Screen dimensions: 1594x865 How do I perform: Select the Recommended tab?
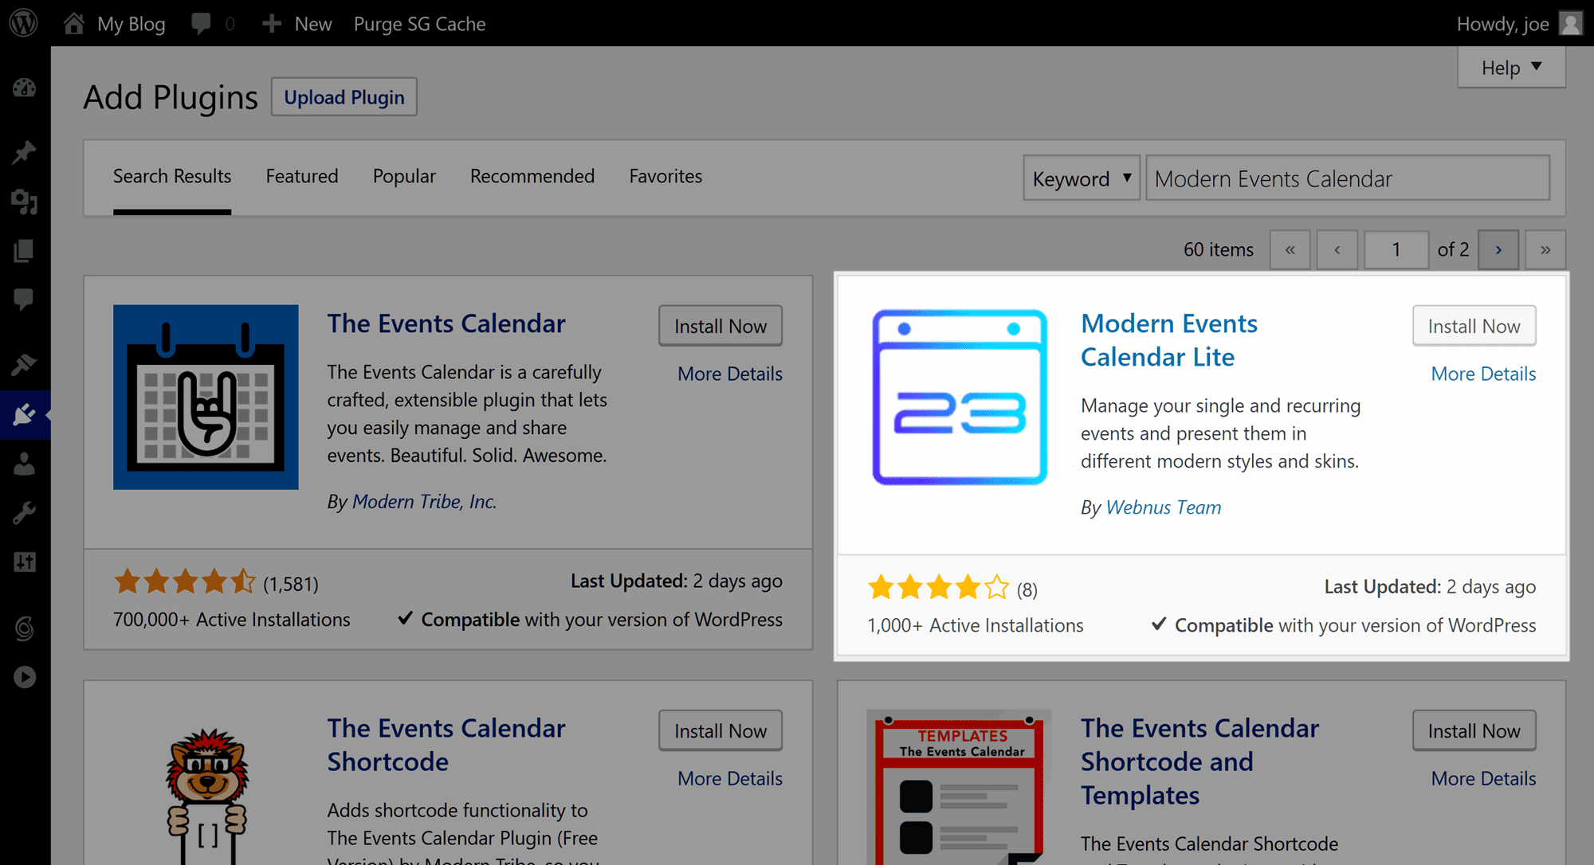pyautogui.click(x=532, y=176)
